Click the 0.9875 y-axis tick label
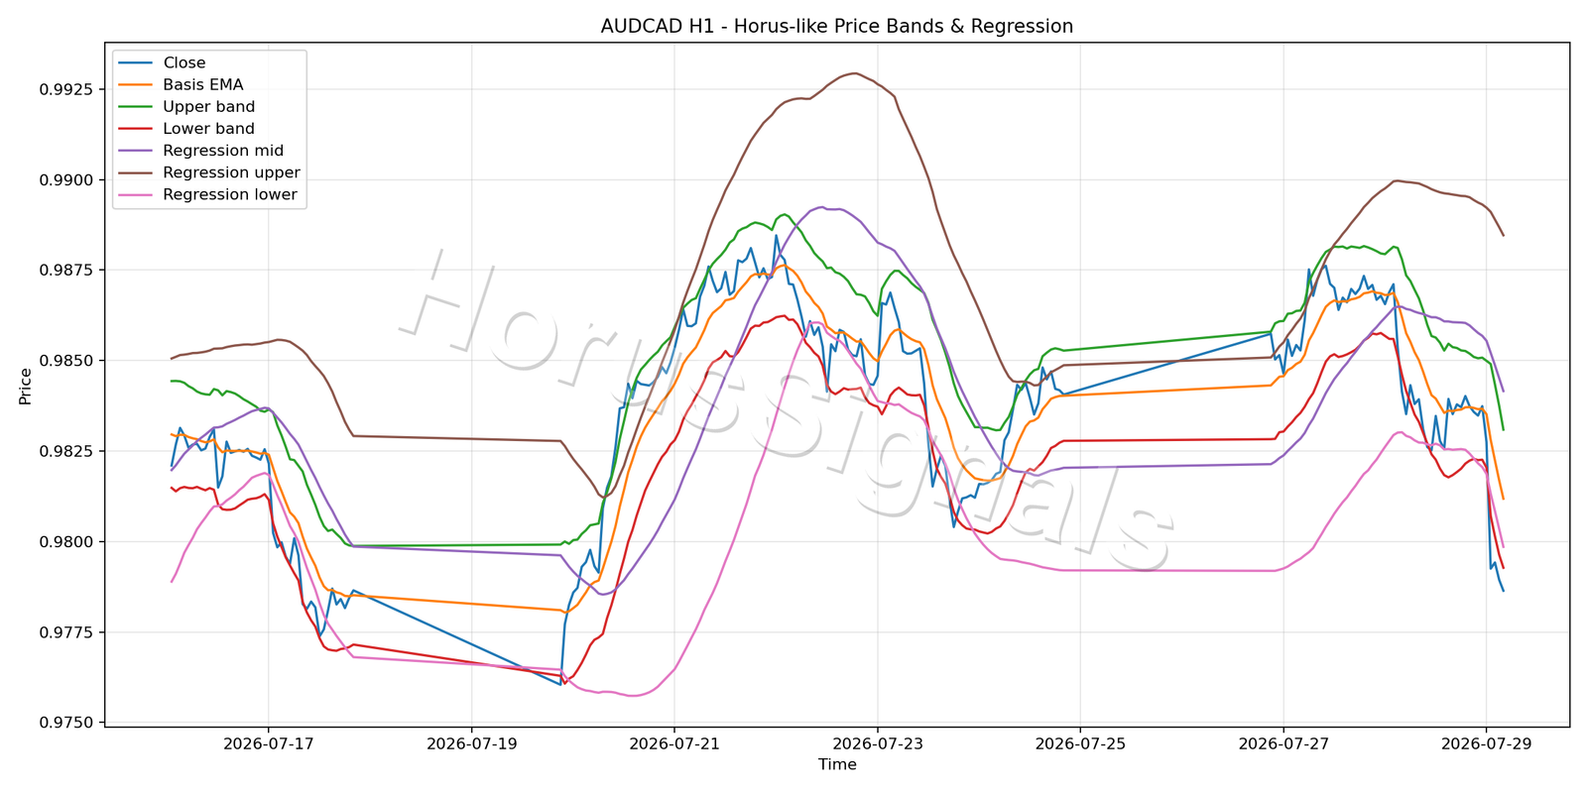Viewport: 1587px width, 793px height. tap(66, 271)
